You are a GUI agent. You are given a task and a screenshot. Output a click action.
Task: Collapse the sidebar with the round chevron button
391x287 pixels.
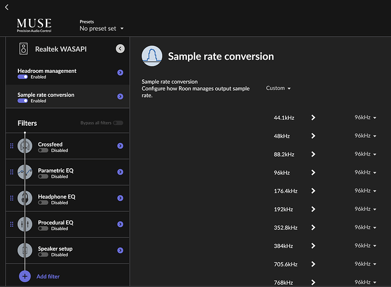(120, 49)
